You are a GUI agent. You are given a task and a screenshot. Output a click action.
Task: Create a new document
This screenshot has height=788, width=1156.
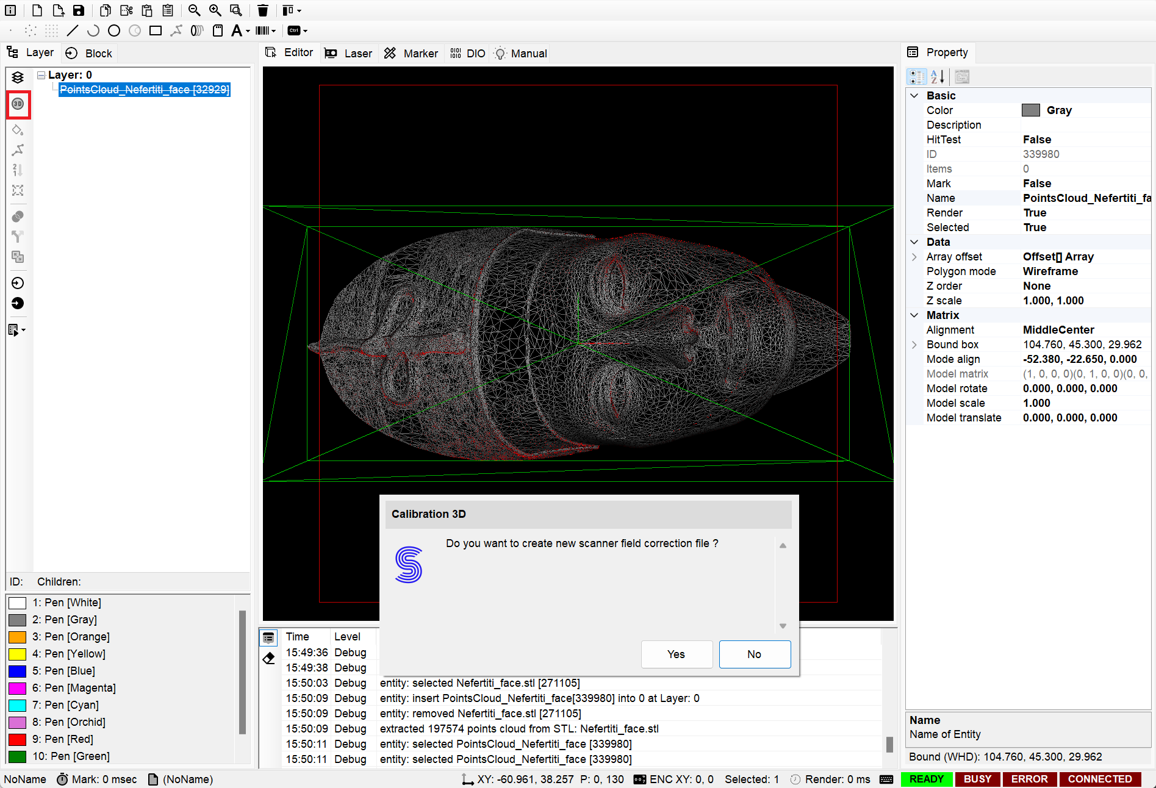[37, 10]
